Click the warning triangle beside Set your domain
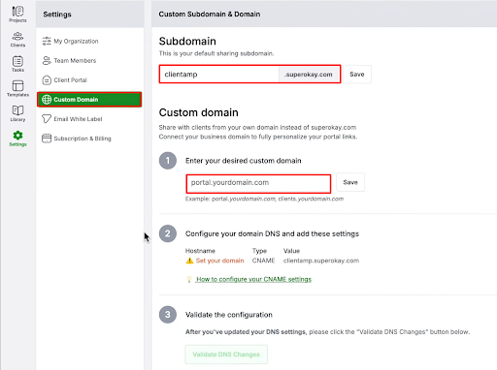The width and height of the screenshot is (497, 370). pyautogui.click(x=189, y=261)
